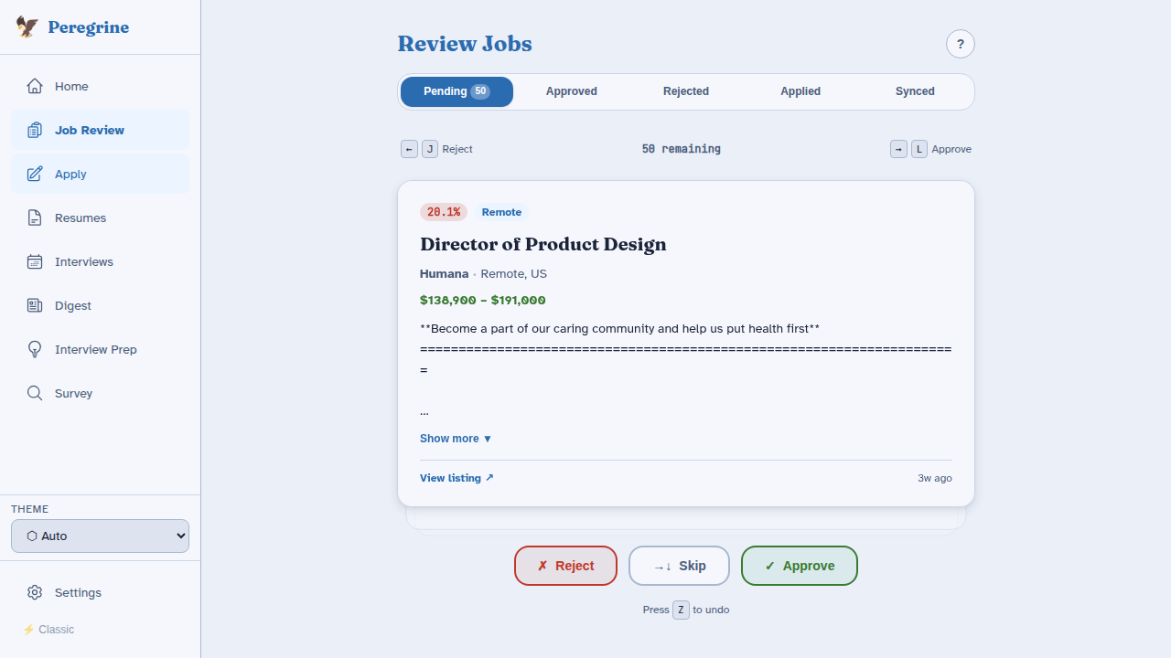1171x658 pixels.
Task: Switch to the Approved tab
Action: (x=571, y=91)
